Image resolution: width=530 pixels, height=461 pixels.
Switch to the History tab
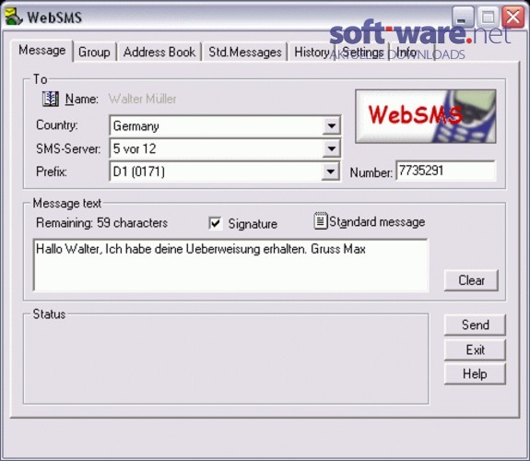312,52
